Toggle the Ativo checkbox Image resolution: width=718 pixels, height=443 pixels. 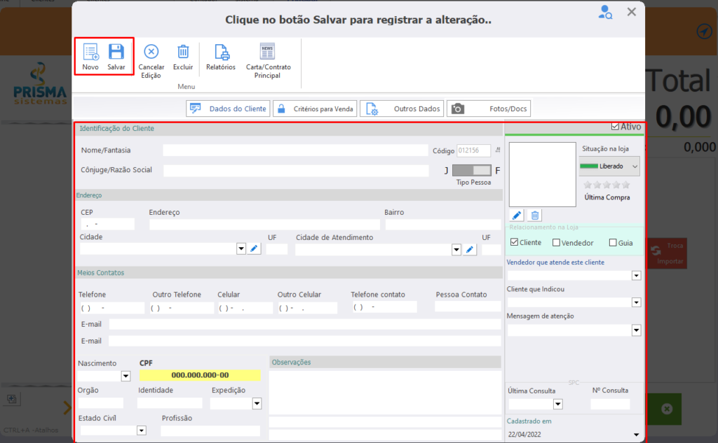pyautogui.click(x=616, y=127)
